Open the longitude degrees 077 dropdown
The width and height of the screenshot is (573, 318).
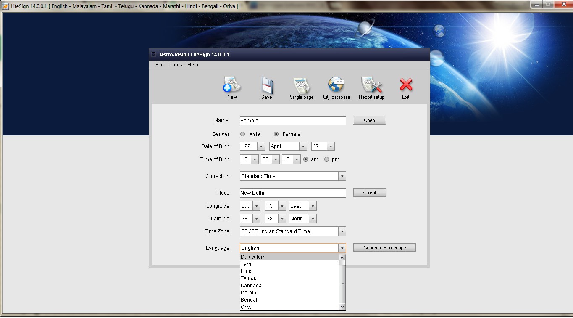point(256,206)
